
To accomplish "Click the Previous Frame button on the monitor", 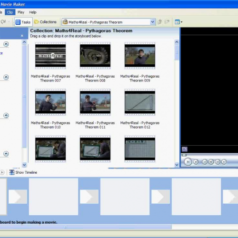I will coord(211,162).
